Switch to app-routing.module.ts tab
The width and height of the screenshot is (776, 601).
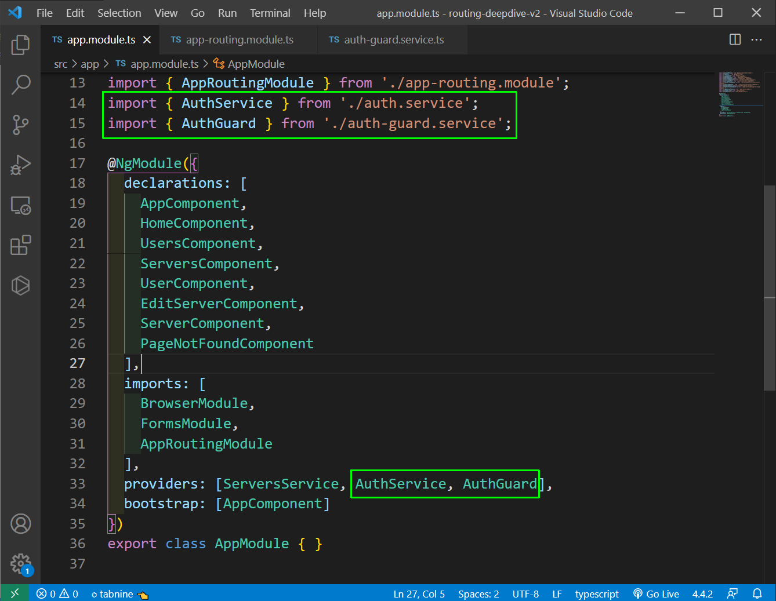239,40
